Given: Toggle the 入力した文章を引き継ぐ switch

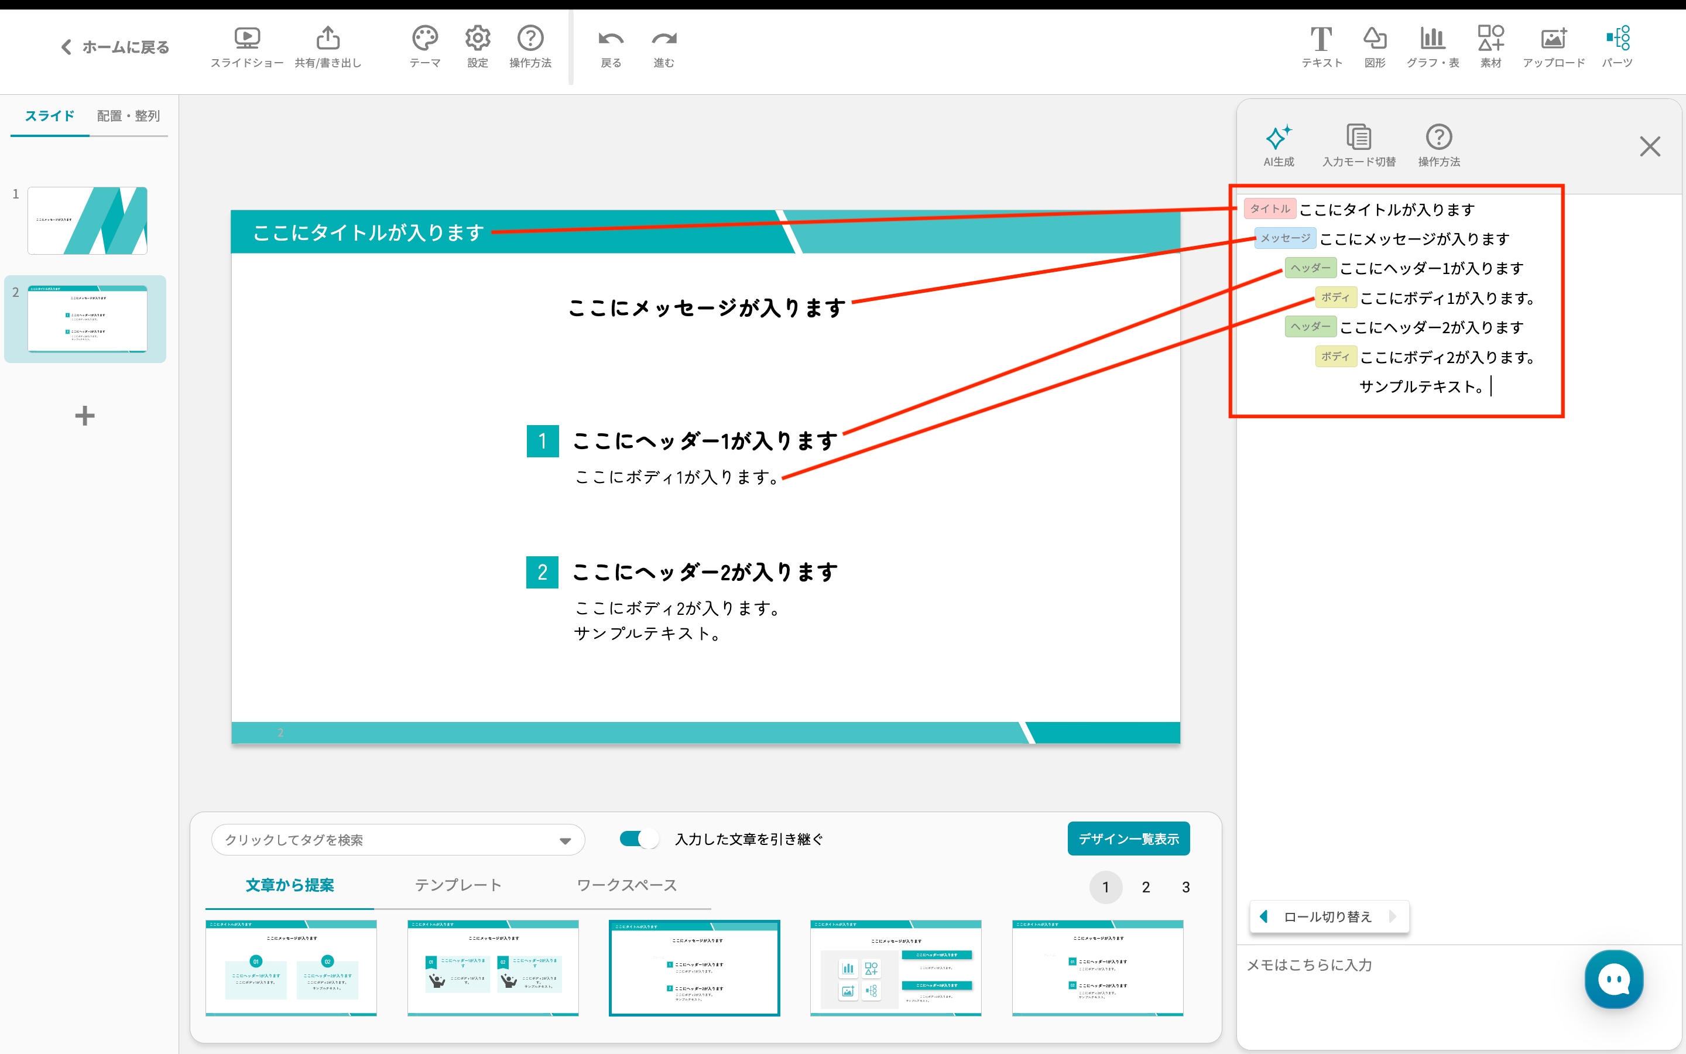Looking at the screenshot, I should coord(639,839).
